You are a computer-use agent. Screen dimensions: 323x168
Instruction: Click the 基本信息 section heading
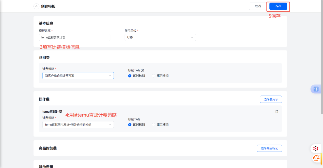tap(46, 23)
